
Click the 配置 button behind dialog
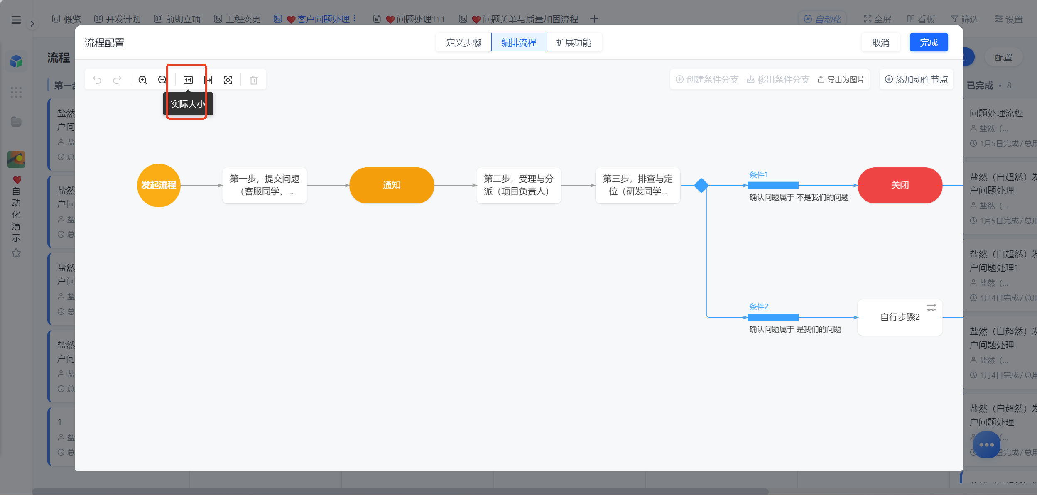[1003, 57]
